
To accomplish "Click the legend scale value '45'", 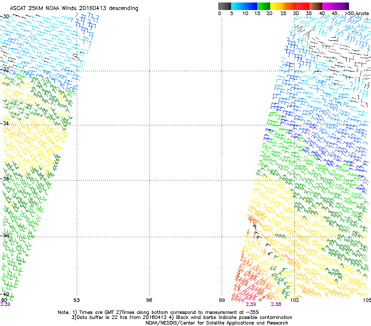I will (x=334, y=14).
